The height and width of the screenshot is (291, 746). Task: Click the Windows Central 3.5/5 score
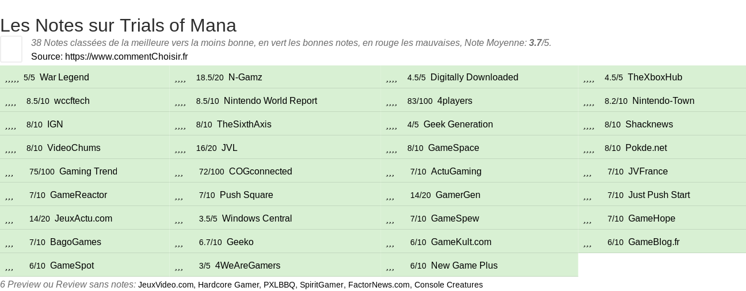pyautogui.click(x=208, y=219)
